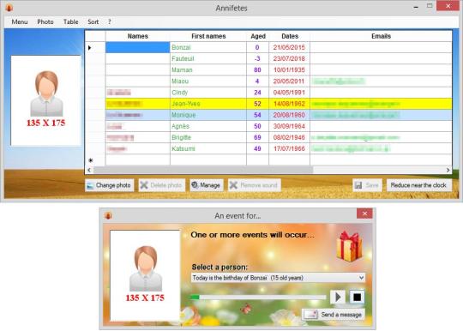Click the gift box icon
The width and height of the screenshot is (463, 331).
349,246
